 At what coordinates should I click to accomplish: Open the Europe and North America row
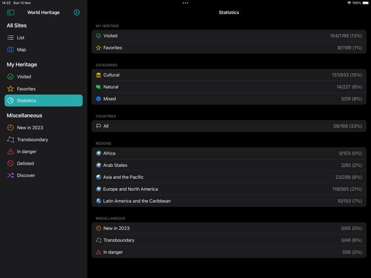[229, 189]
